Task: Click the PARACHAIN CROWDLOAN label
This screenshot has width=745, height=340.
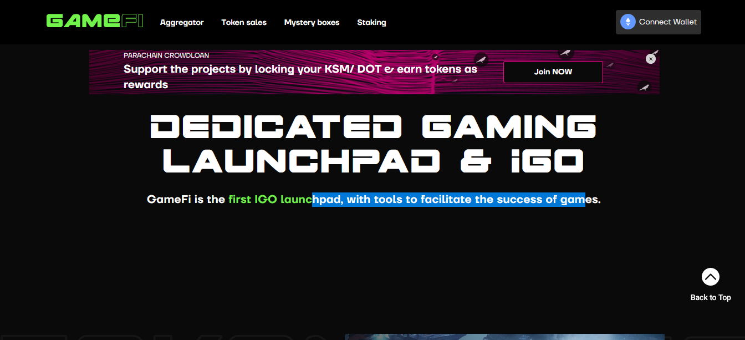Action: click(166, 55)
